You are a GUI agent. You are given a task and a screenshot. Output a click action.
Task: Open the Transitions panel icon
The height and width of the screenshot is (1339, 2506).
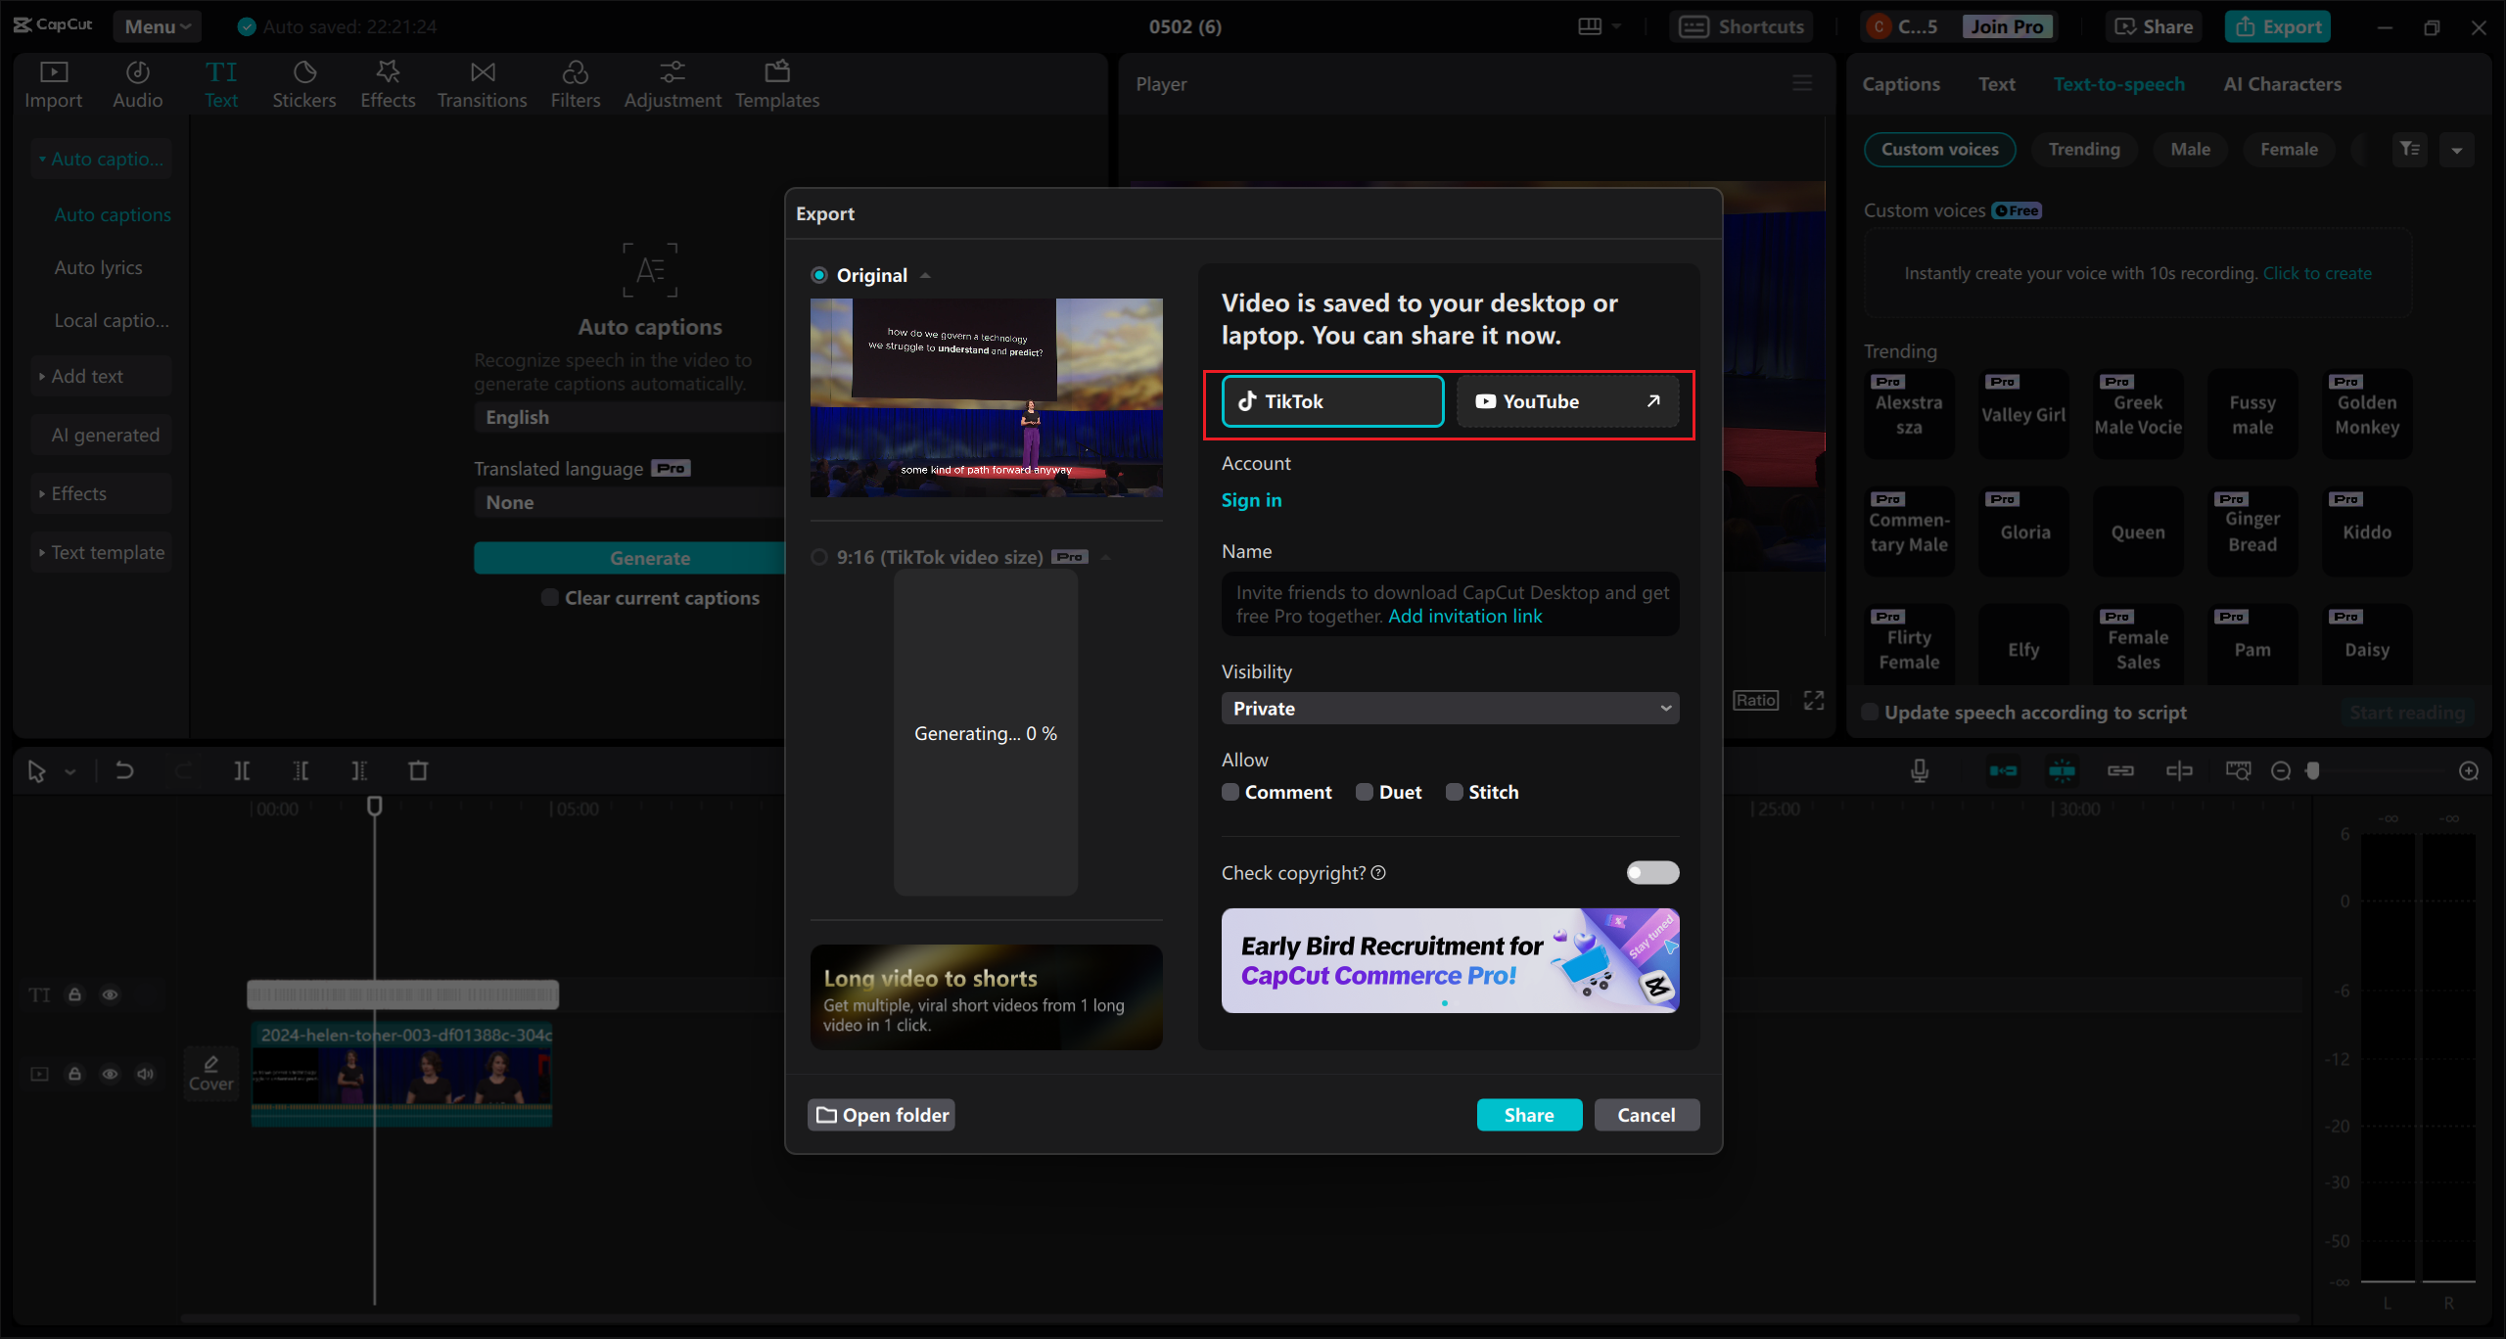[482, 72]
